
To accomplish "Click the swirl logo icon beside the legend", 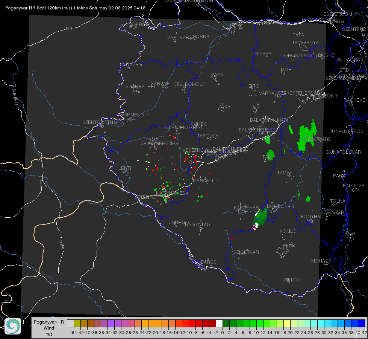I will click(x=13, y=326).
